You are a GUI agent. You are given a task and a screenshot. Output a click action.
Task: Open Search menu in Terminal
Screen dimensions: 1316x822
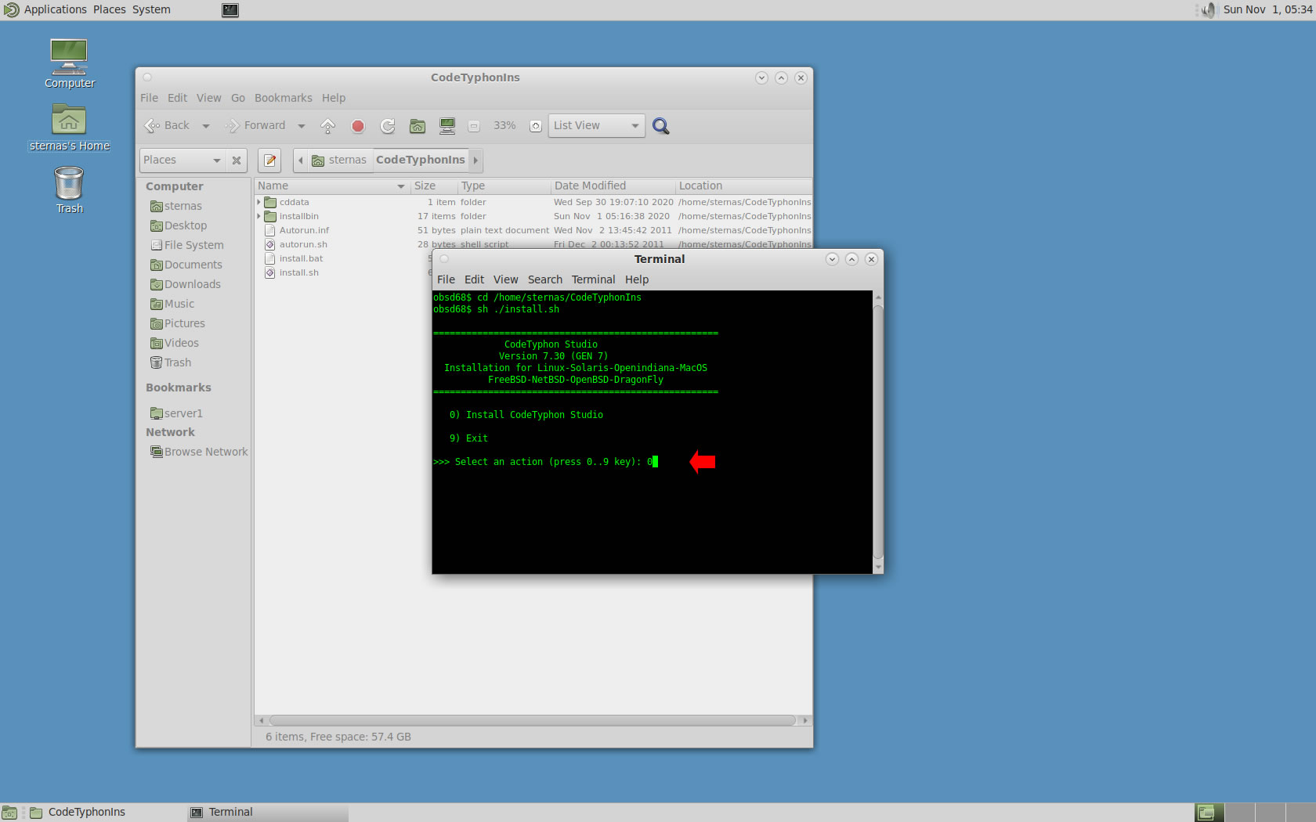(545, 279)
